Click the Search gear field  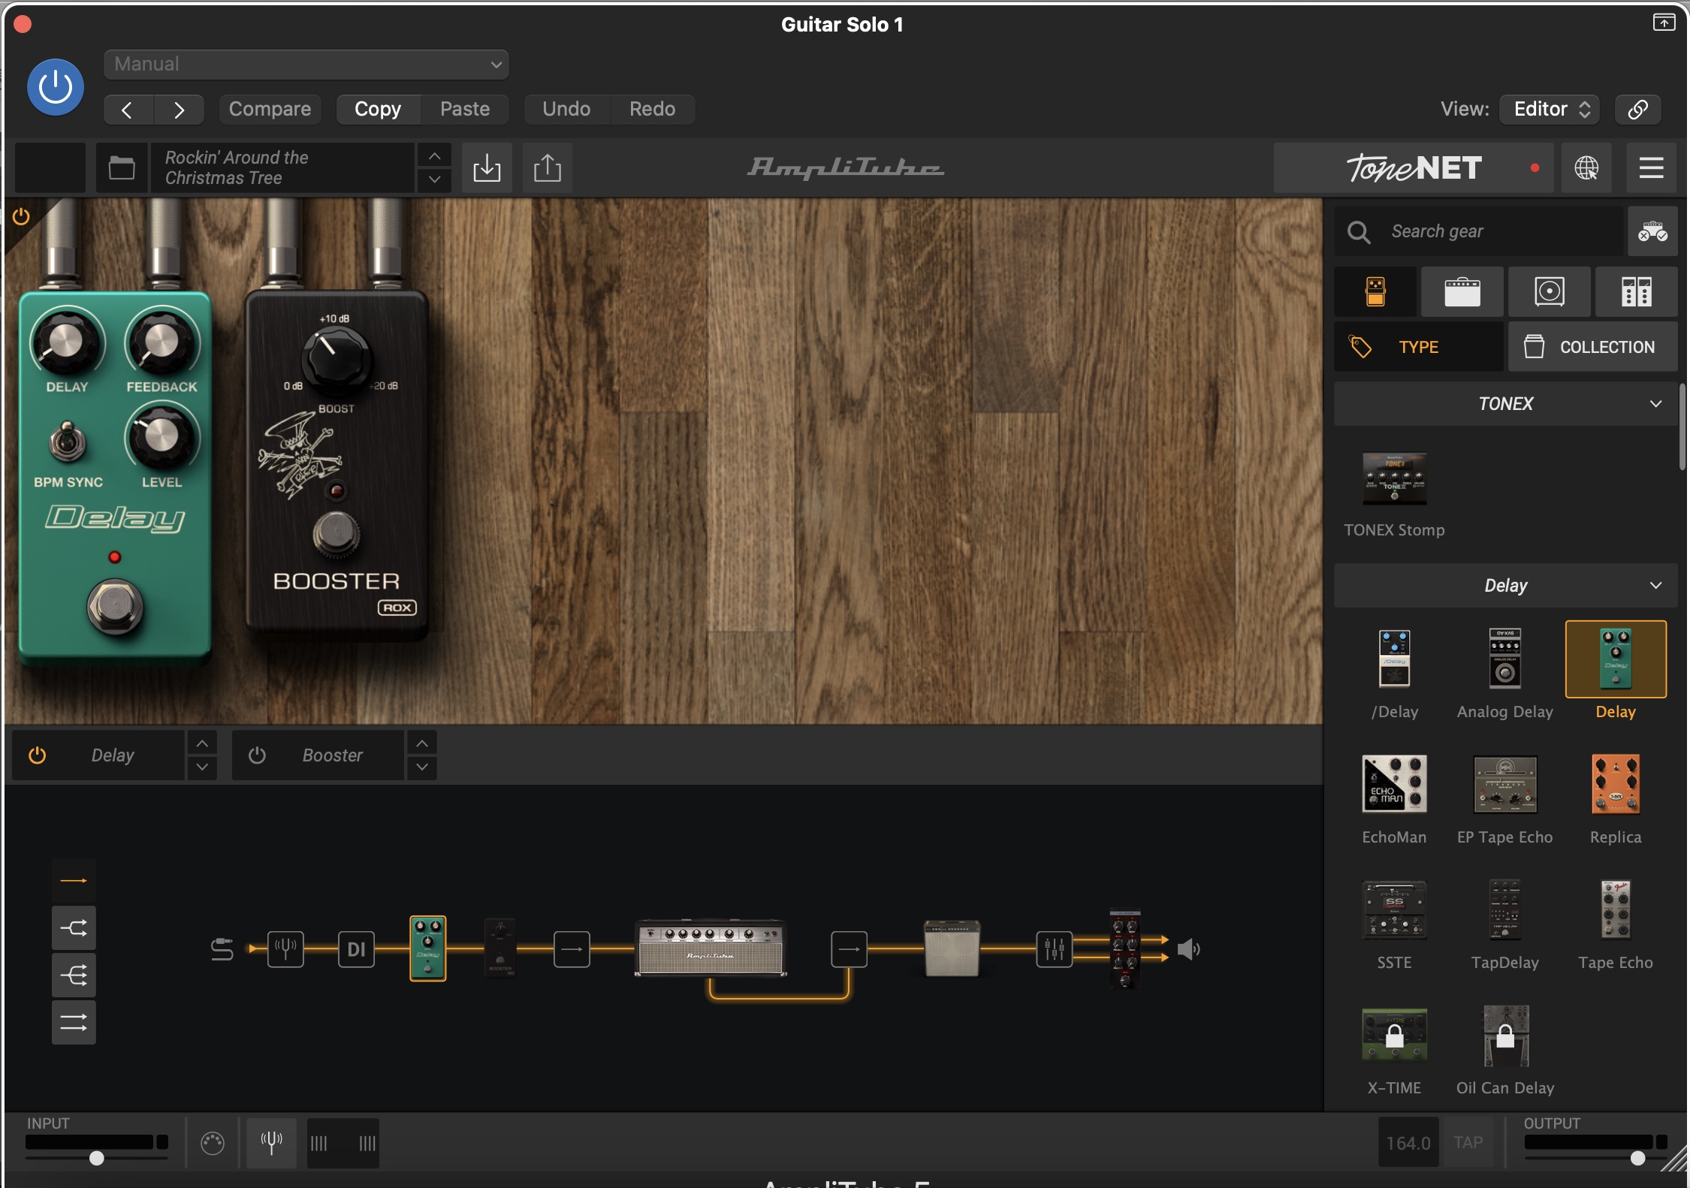(1478, 231)
